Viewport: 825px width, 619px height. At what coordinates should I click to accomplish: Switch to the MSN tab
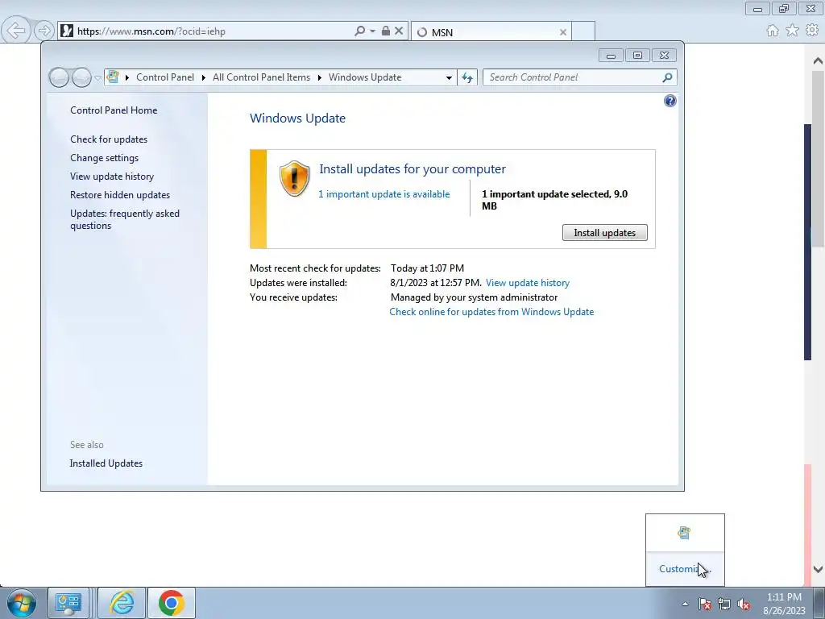tap(491, 31)
